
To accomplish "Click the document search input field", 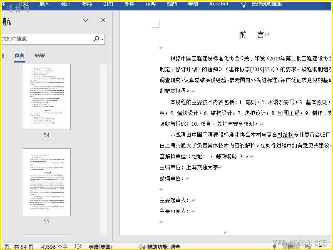I will coord(47,39).
